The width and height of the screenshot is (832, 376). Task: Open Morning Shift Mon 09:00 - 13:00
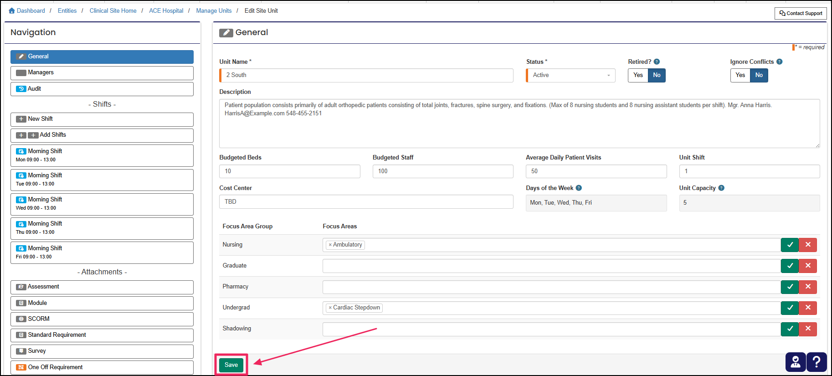pos(102,155)
